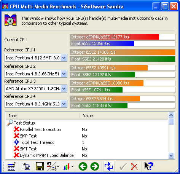Viewport: 180px width, 174px height.
Task: Expand the Reference CPU 3 dropdown
Action: click(x=64, y=89)
